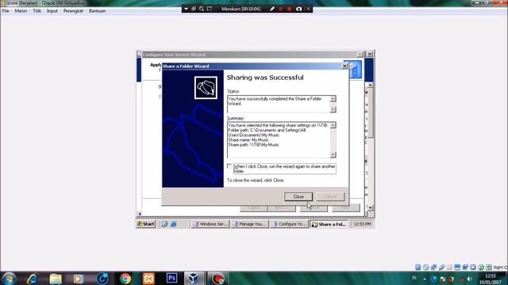Click the VirtualBox hard disk status icon
This screenshot has height=285, width=508.
tap(418, 268)
